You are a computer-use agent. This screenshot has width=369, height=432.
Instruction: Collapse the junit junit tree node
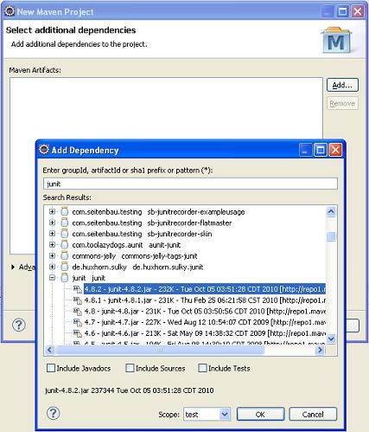click(x=52, y=278)
